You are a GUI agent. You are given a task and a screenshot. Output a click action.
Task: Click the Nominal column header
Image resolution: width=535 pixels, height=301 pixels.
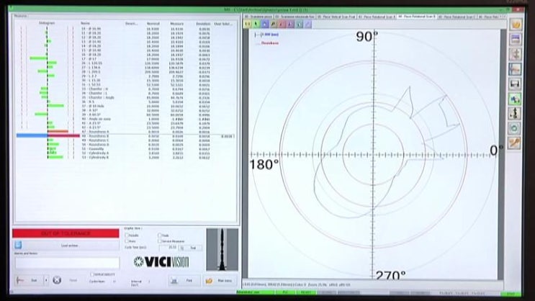(153, 24)
